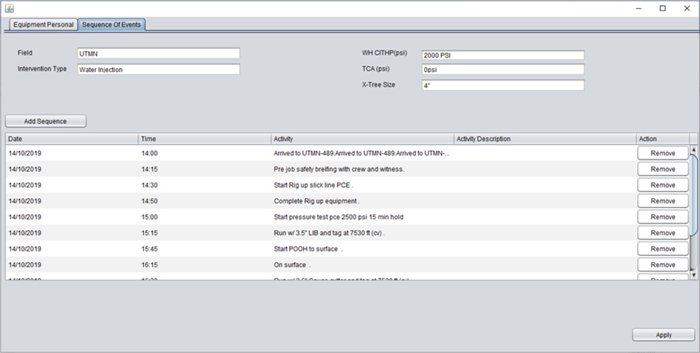Click the Add Sequence button

pos(45,121)
